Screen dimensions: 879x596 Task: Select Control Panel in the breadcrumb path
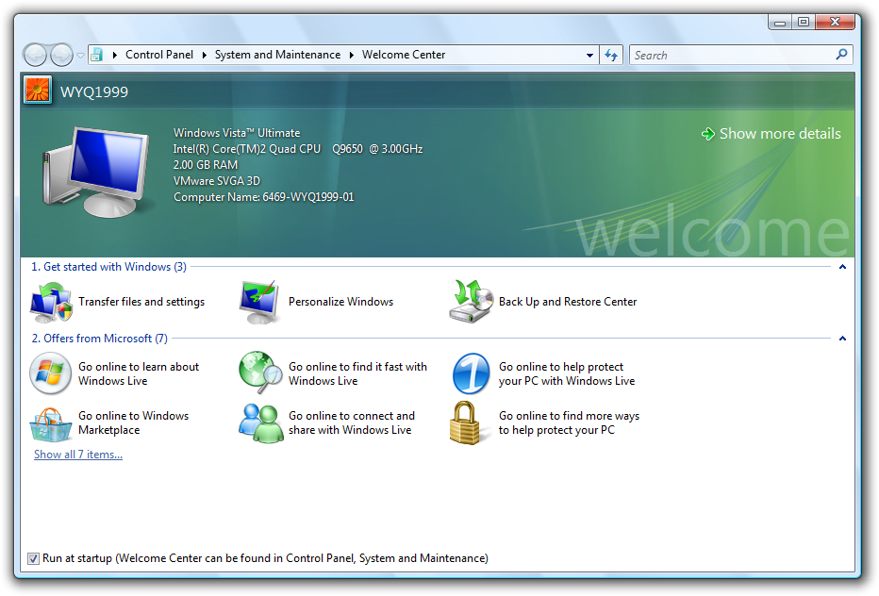click(159, 55)
